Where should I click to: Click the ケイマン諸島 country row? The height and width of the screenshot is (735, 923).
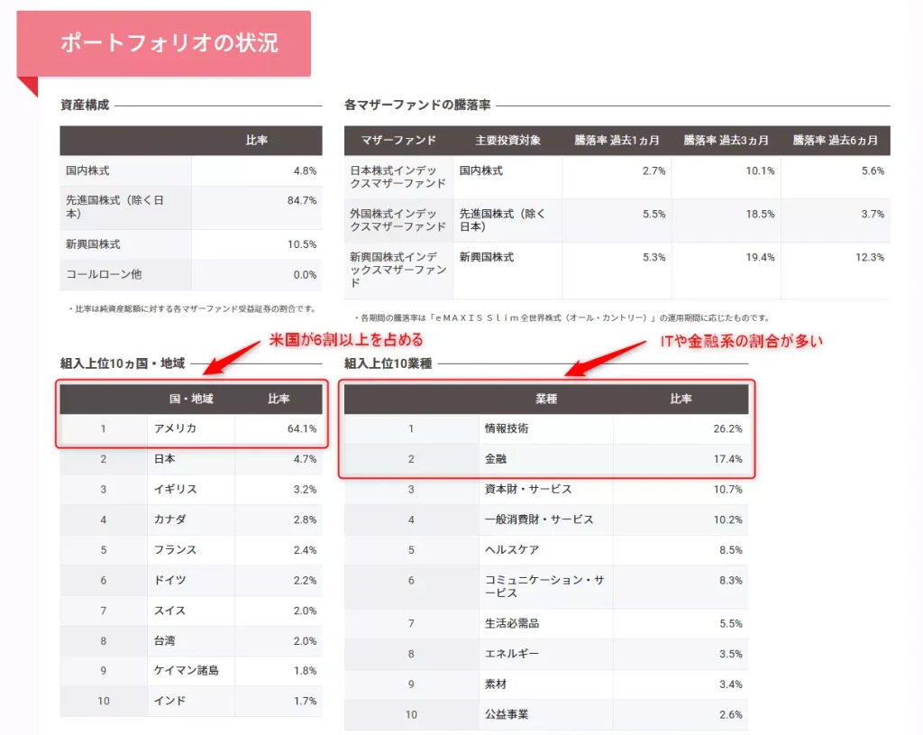point(191,671)
